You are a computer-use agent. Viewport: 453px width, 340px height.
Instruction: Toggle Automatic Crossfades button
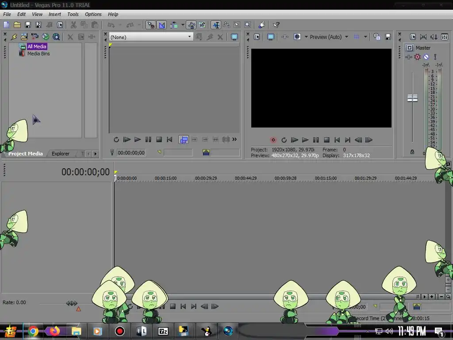(162, 25)
